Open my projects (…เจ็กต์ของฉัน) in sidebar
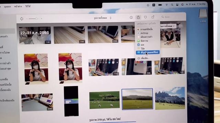 tap(7, 100)
